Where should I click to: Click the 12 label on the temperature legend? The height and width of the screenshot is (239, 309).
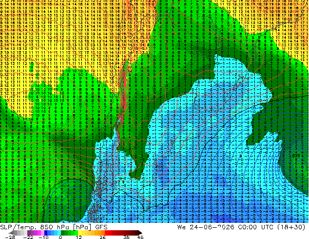[79, 237]
